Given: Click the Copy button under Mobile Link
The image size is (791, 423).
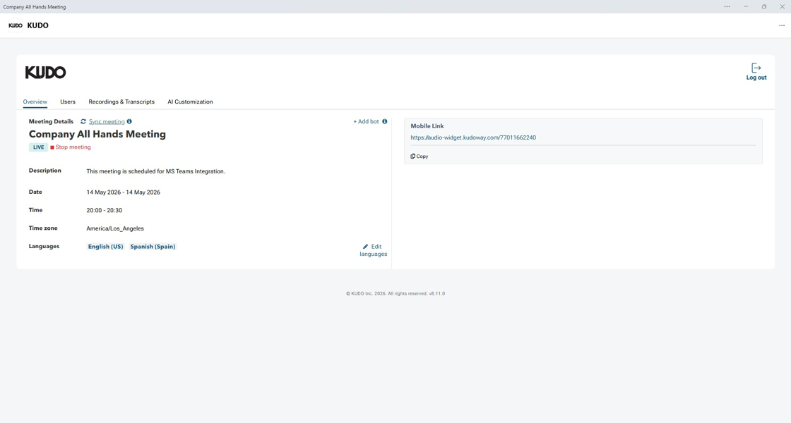Looking at the screenshot, I should click(420, 156).
